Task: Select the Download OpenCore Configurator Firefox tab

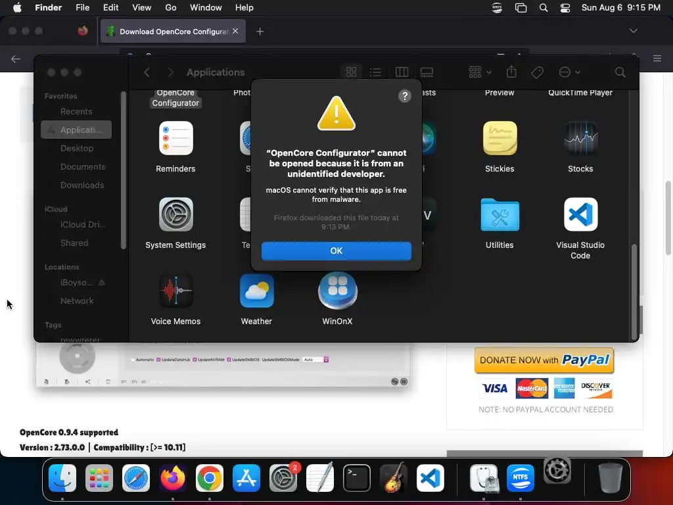Action: click(173, 32)
